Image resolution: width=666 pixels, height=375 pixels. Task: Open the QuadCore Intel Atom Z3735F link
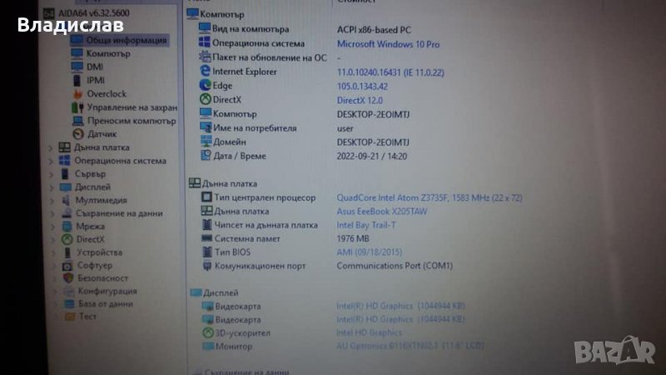coord(430,197)
